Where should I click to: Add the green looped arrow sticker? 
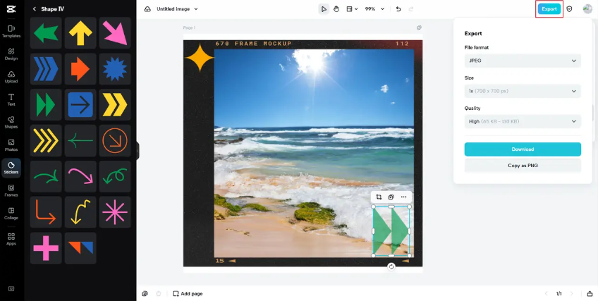pos(115,176)
